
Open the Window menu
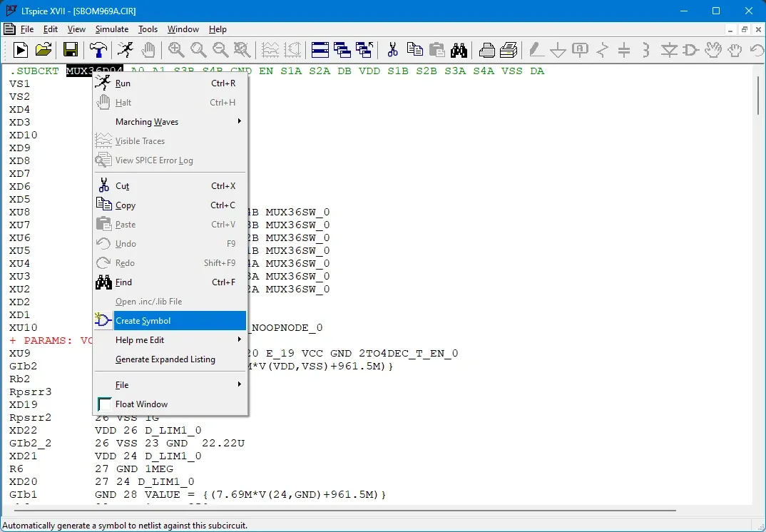pyautogui.click(x=183, y=29)
